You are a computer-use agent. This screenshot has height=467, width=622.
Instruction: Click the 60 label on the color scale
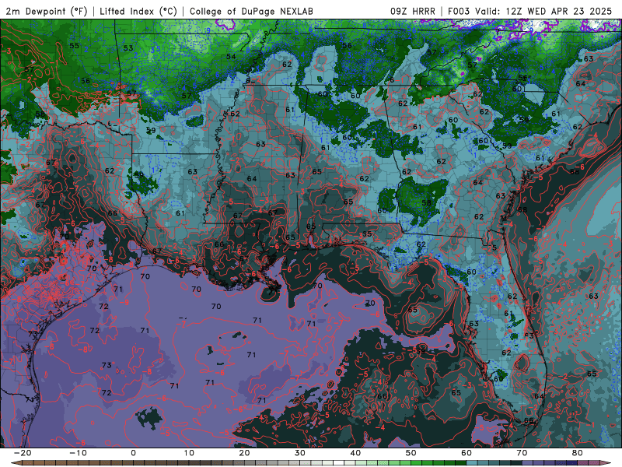coord(466,453)
